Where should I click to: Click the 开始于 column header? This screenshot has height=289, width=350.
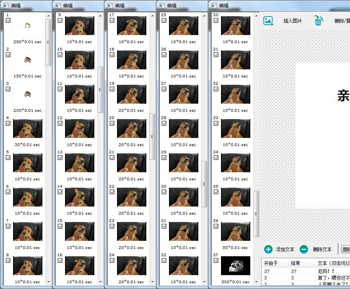pos(275,263)
